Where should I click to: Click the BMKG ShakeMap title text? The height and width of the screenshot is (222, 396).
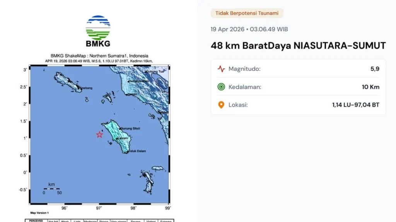coord(99,56)
